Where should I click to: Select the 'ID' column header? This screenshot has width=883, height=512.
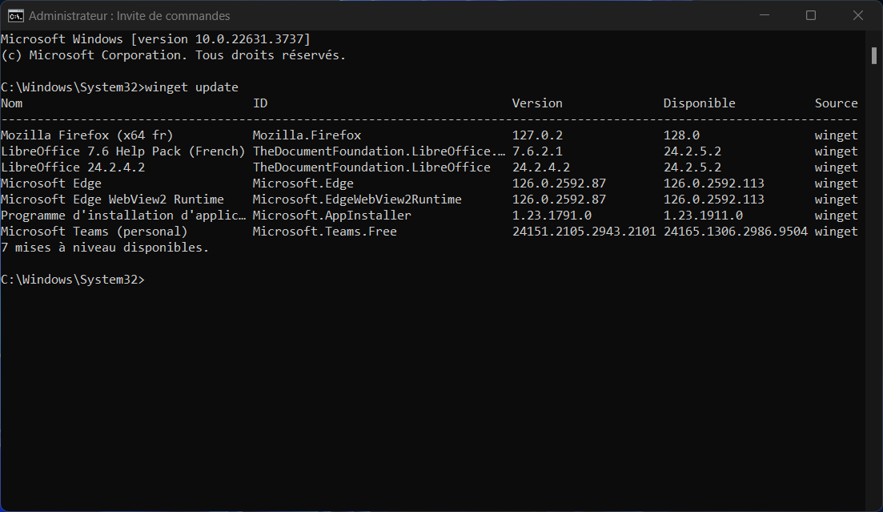point(260,103)
